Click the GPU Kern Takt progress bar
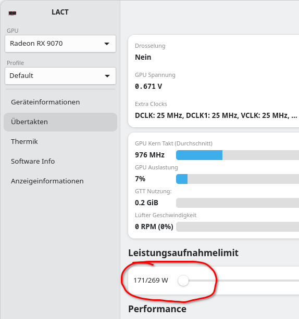This screenshot has width=299, height=319. 238,155
